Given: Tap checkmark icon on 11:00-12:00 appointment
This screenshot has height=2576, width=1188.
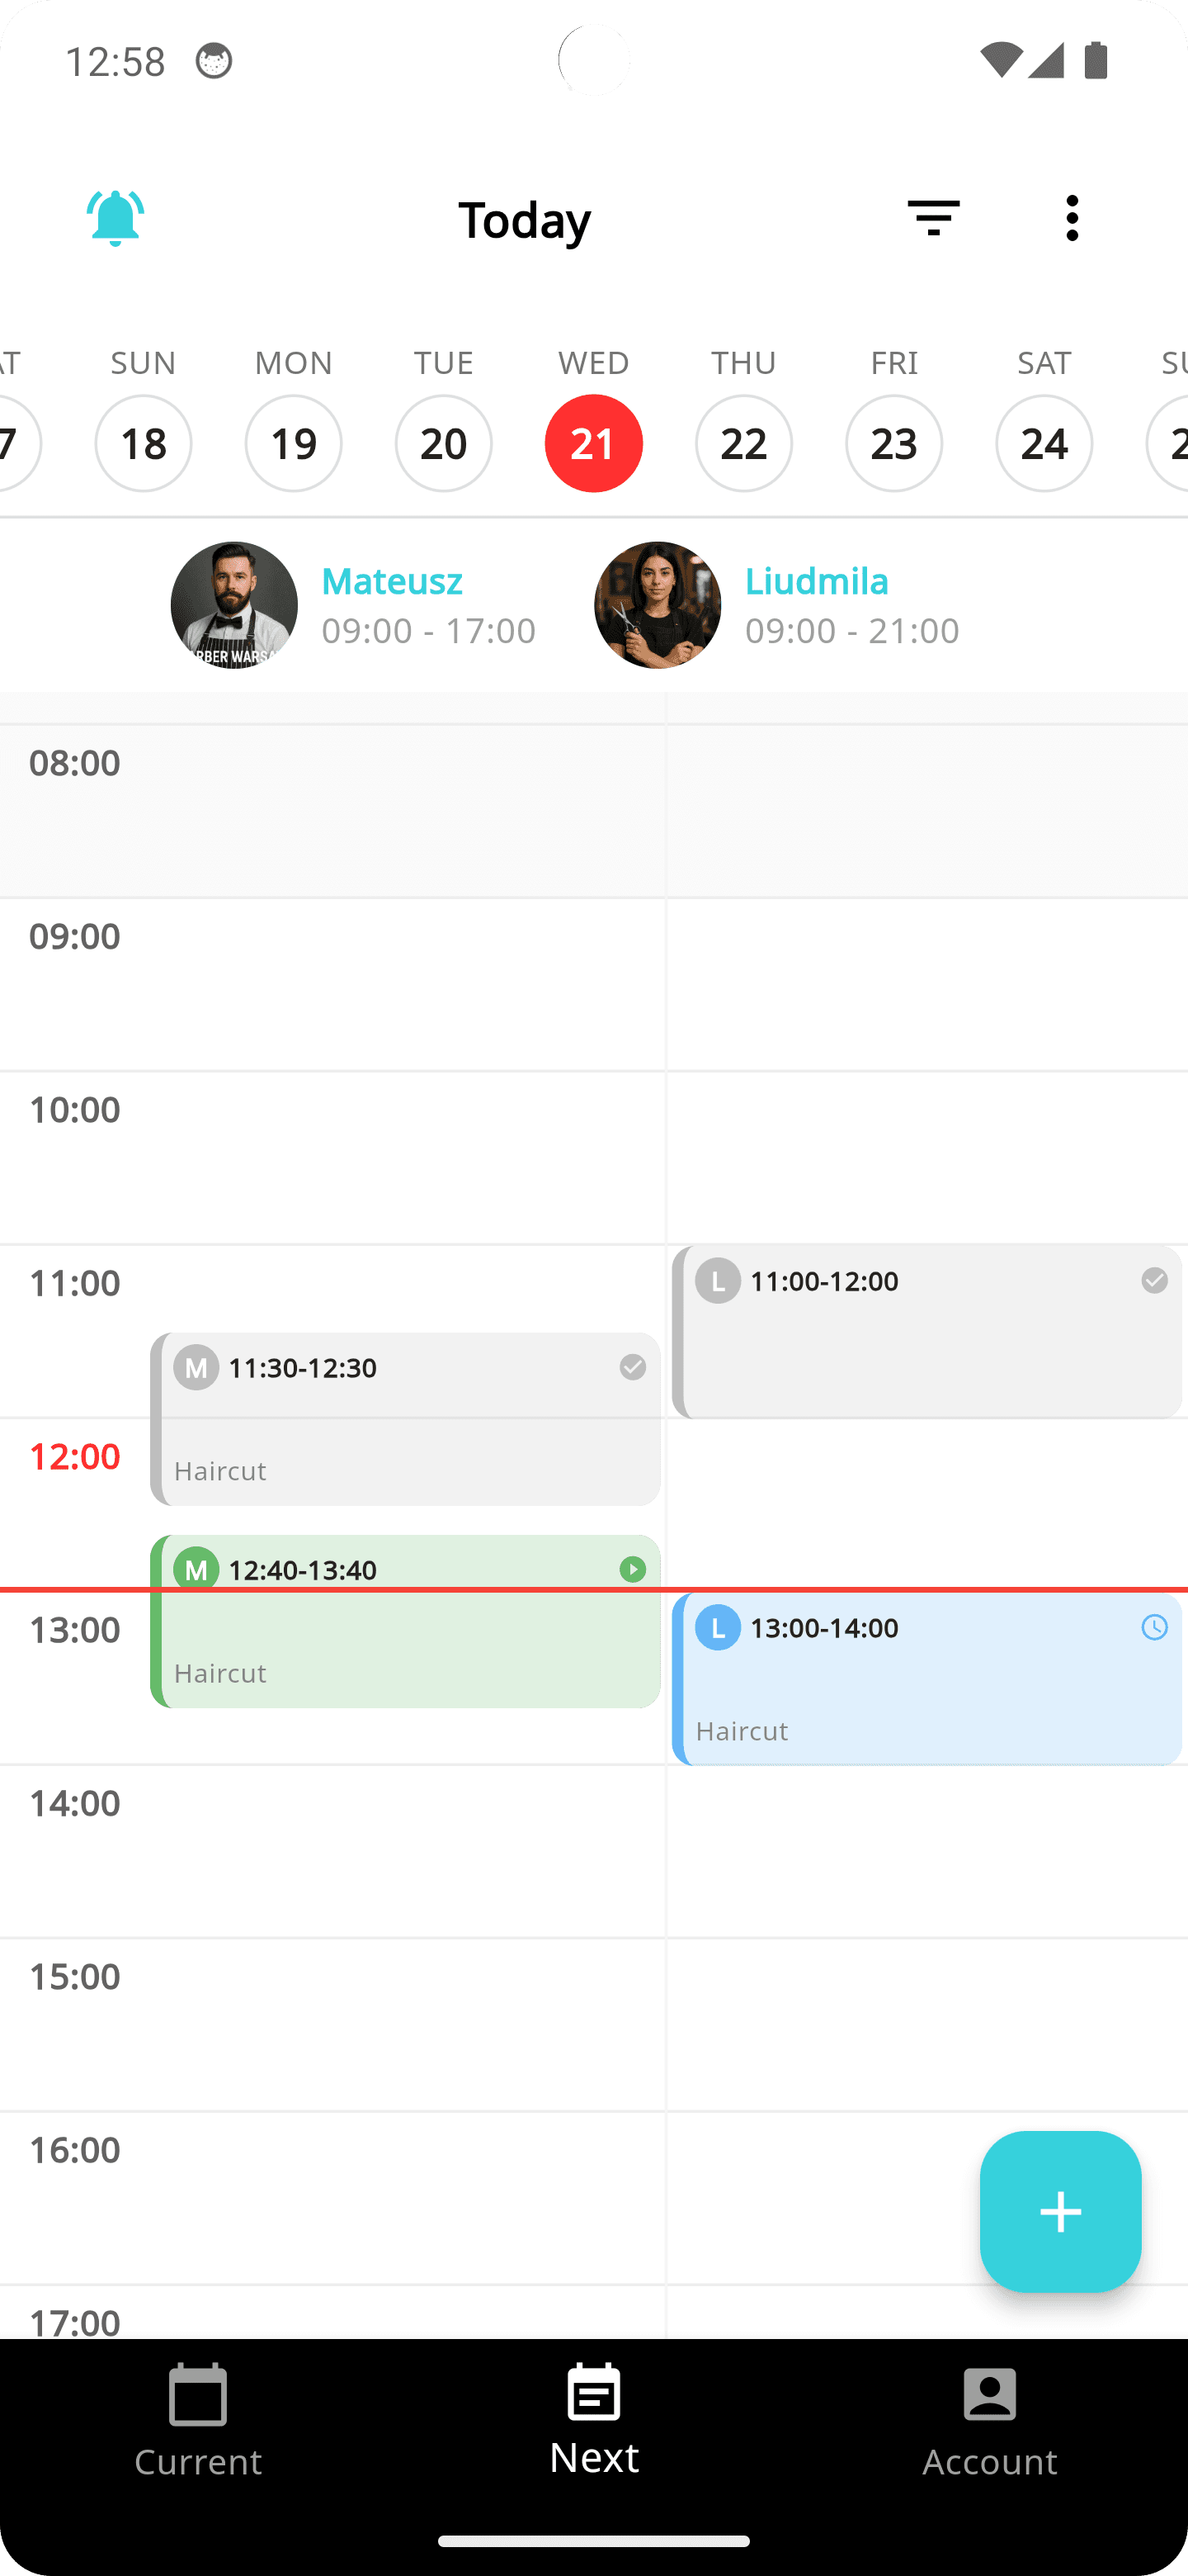Looking at the screenshot, I should coord(1154,1280).
